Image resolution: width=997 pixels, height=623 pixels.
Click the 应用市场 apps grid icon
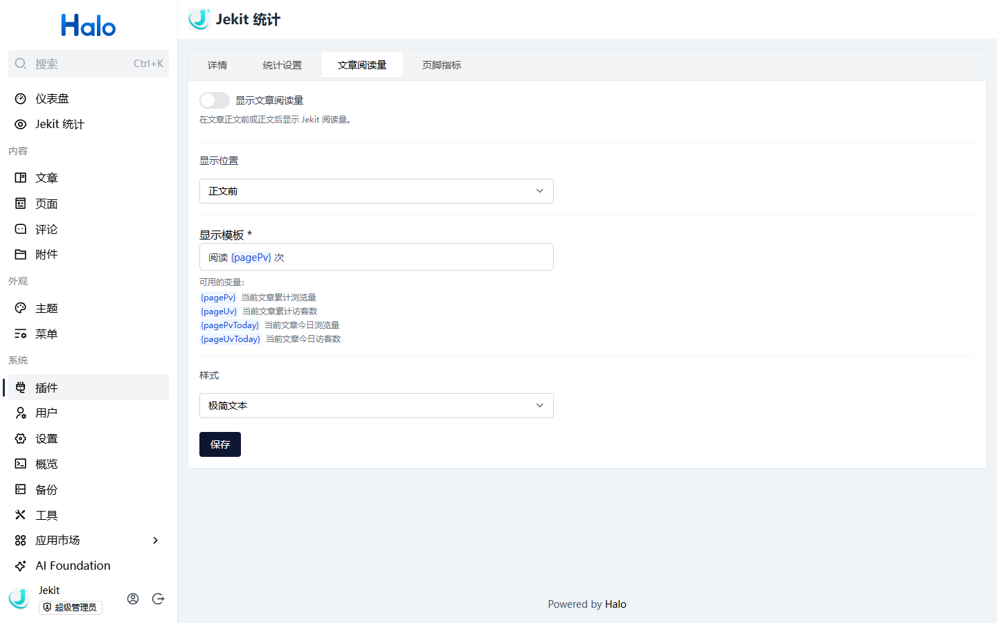coord(21,541)
